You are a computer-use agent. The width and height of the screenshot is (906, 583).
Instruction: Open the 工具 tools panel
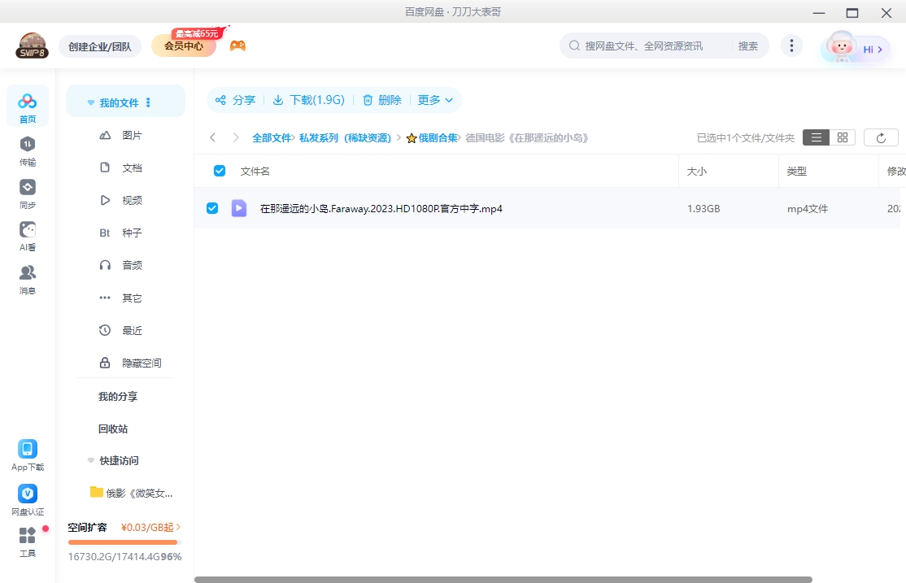pyautogui.click(x=27, y=541)
